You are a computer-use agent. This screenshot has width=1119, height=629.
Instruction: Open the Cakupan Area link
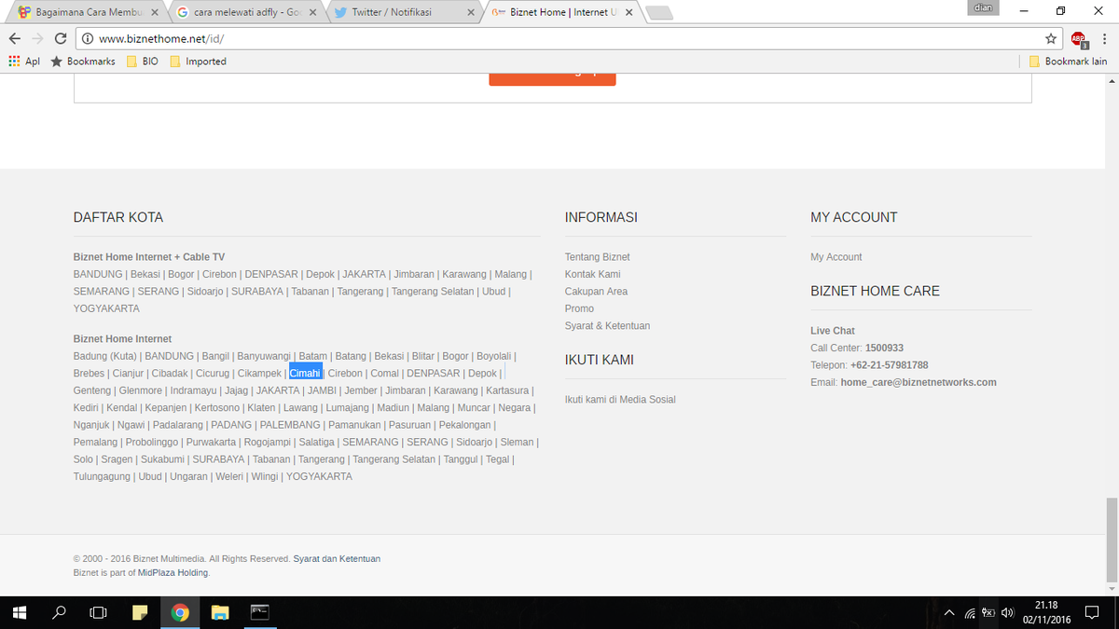coord(596,292)
